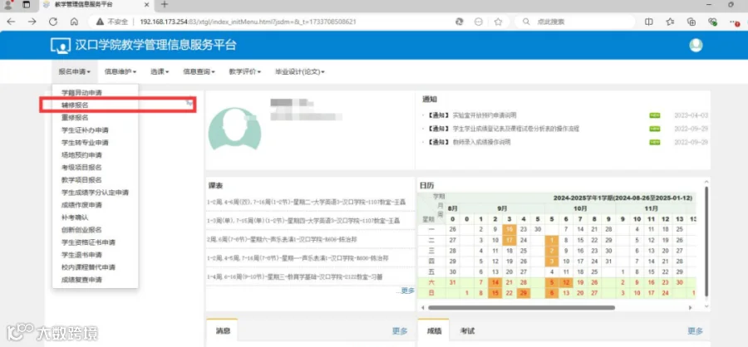Open the split screen icon in toolbar
The image size is (748, 347).
tap(649, 22)
